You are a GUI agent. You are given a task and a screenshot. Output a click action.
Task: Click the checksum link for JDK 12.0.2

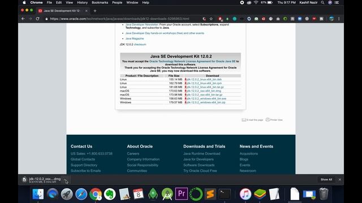(140, 45)
